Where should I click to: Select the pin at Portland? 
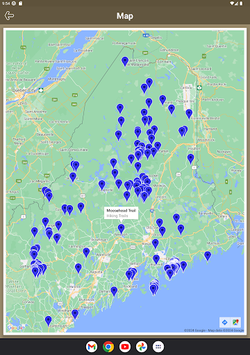click(x=75, y=314)
